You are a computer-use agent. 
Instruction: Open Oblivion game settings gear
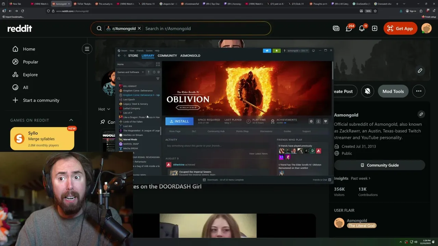click(x=311, y=121)
